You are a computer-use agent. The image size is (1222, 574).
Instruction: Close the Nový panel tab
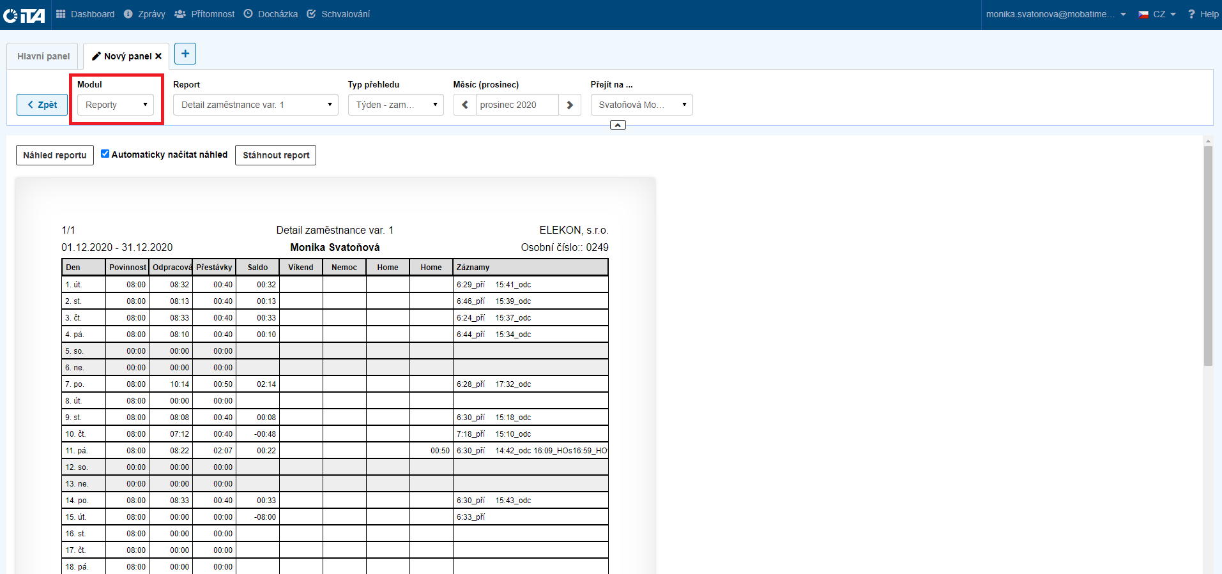158,56
